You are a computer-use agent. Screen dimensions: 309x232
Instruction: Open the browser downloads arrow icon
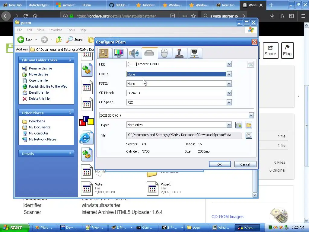tap(272, 16)
